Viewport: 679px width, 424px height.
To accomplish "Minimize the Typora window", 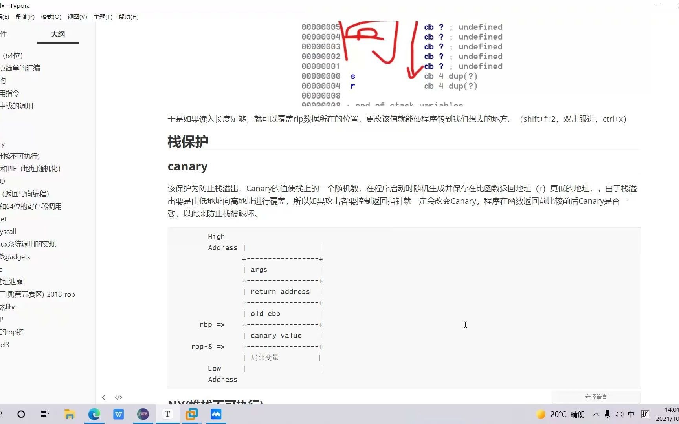I will point(658,5).
